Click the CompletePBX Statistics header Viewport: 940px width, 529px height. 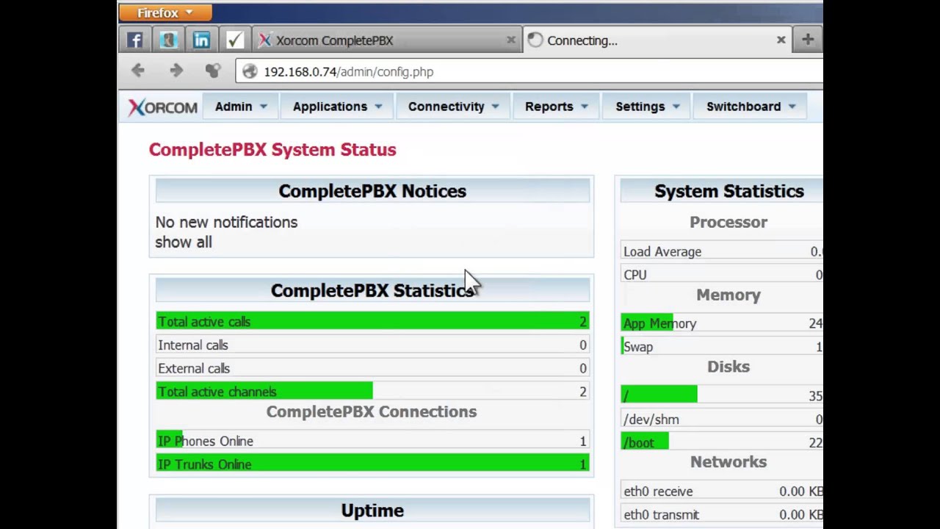click(x=372, y=291)
